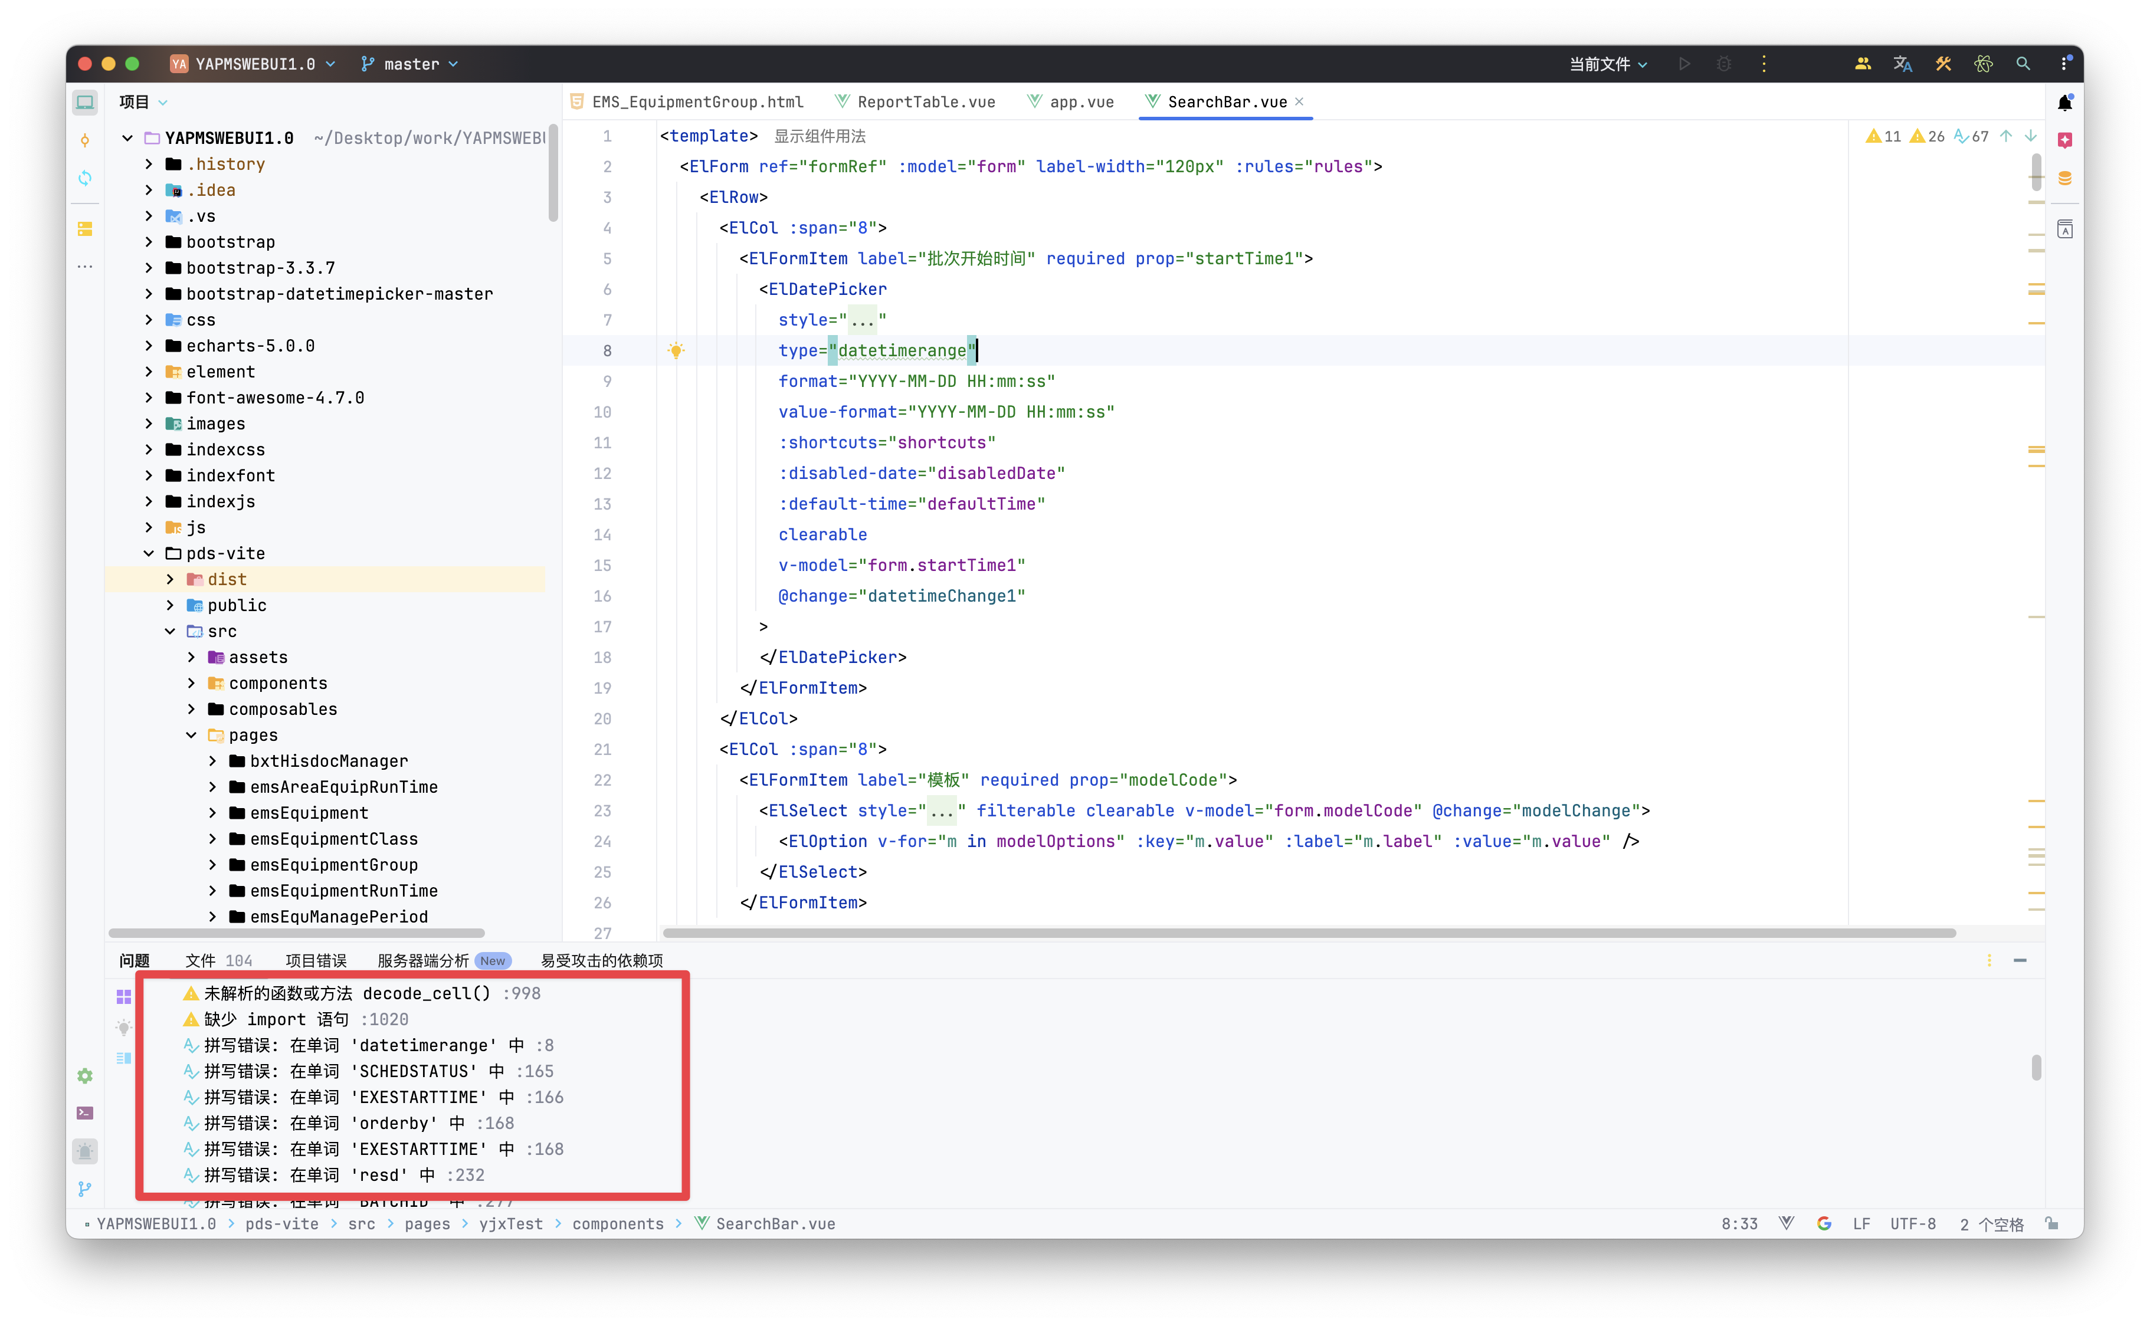Toggle file read-only lock in status bar

click(2051, 1223)
